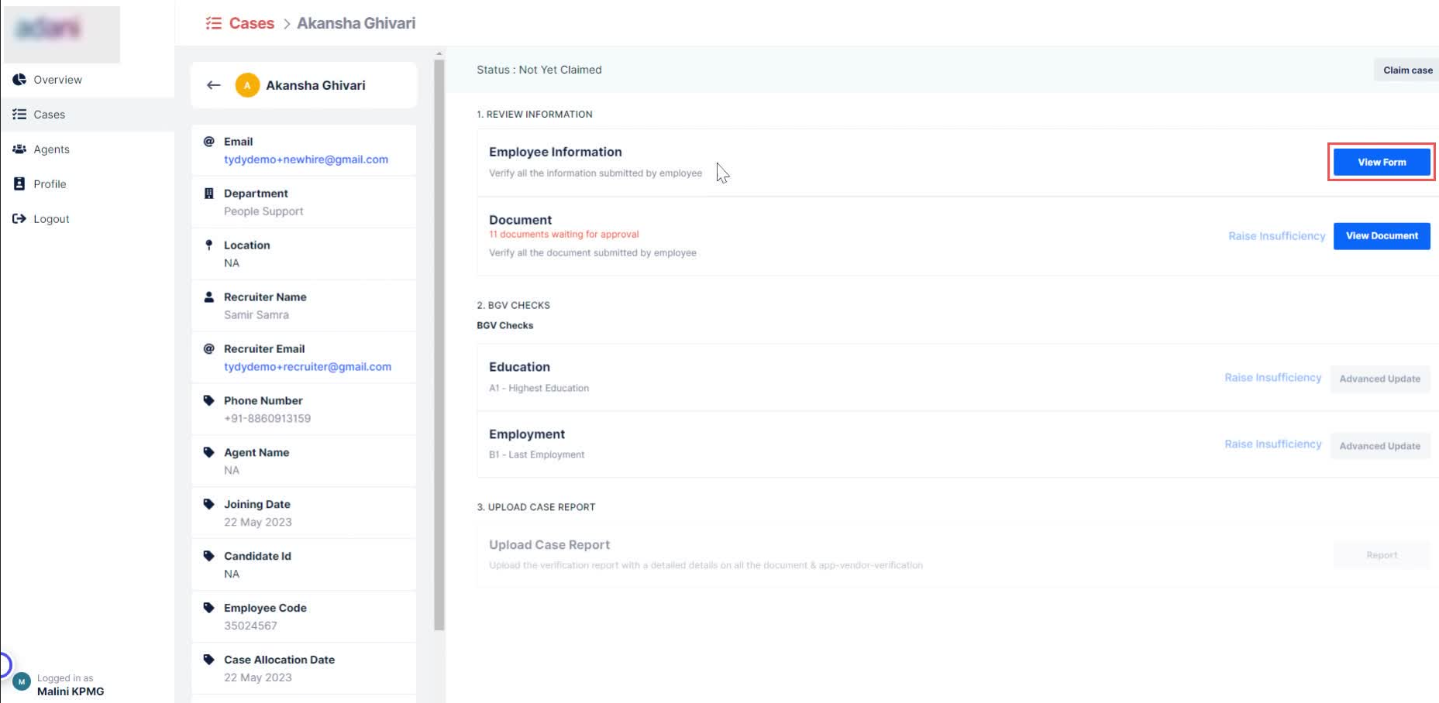Open the Overview menu item
Viewport: 1439px width, 703px height.
tap(88, 80)
